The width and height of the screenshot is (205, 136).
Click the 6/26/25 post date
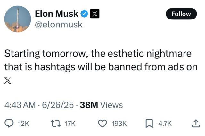coord(58,105)
